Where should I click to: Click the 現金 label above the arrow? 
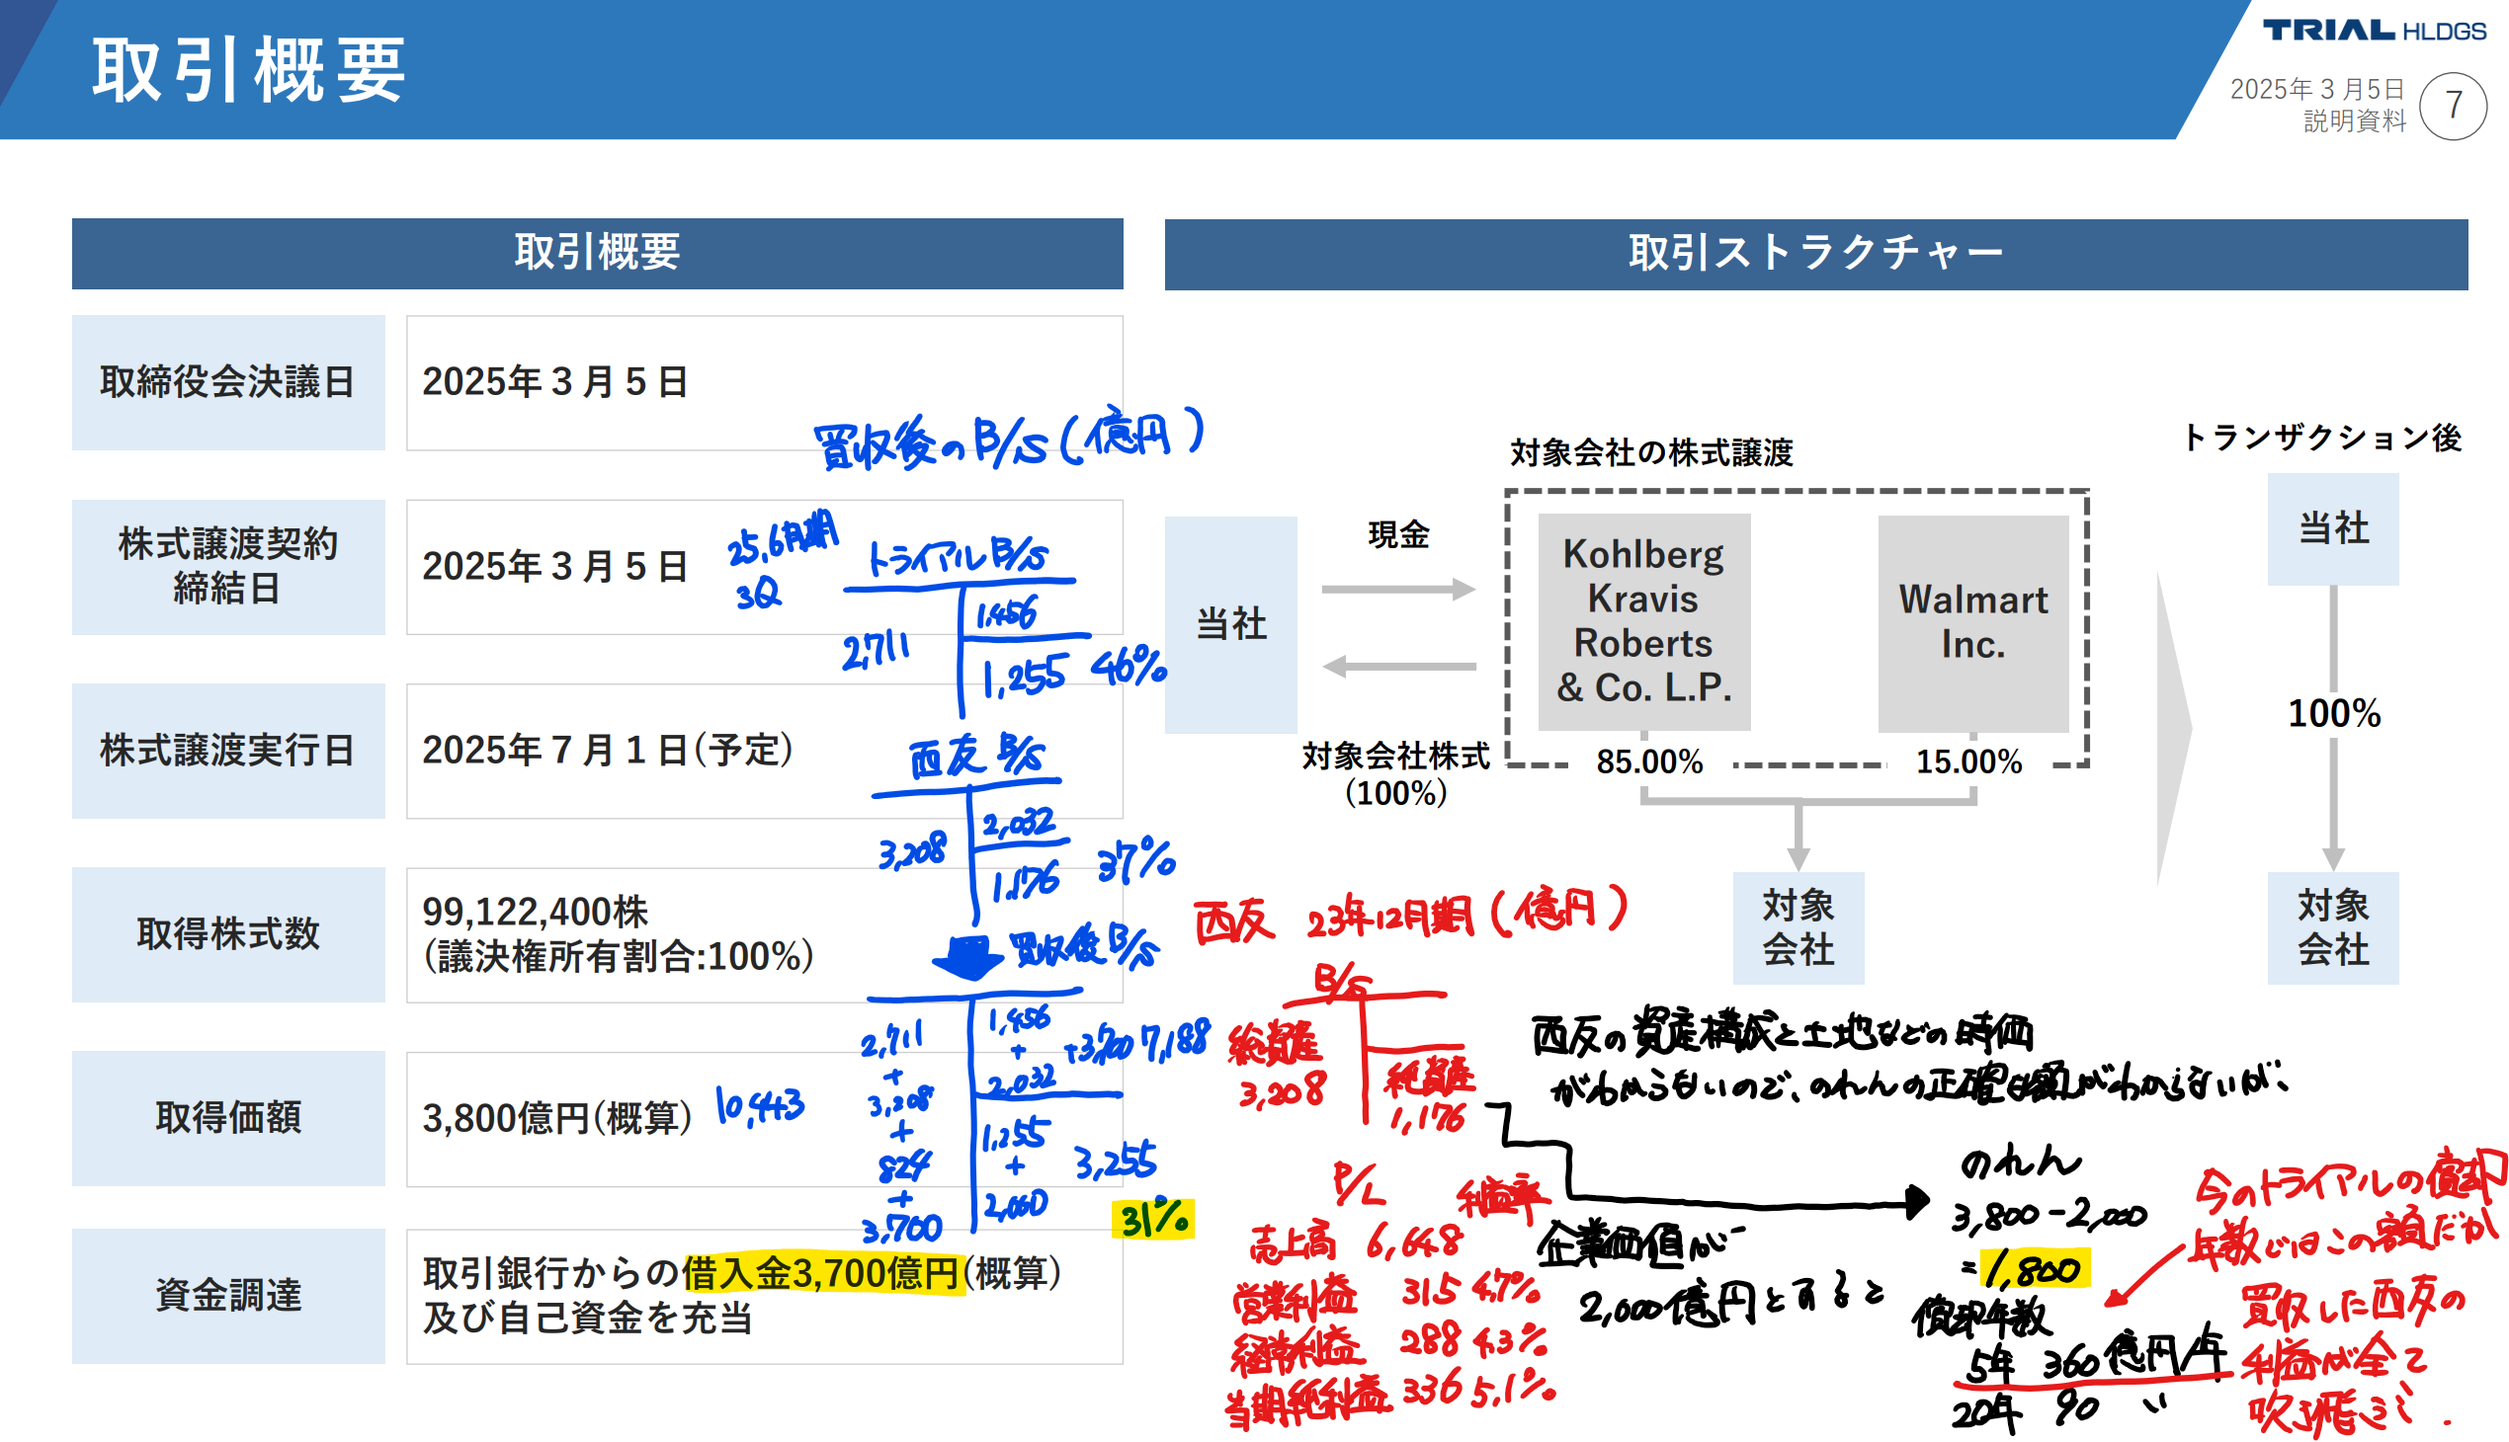tap(1398, 534)
